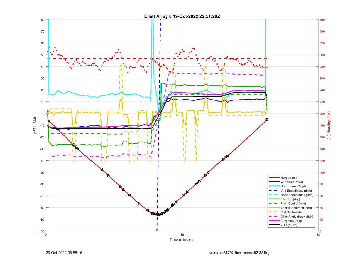The width and height of the screenshot is (352, 260).
Task: Click the 'Roll Control (deg)' legend label
Action: (x=292, y=212)
